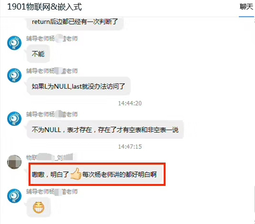Click the teacher avatar beside 不能 message
Screen dimensions: 255x224
click(14, 43)
